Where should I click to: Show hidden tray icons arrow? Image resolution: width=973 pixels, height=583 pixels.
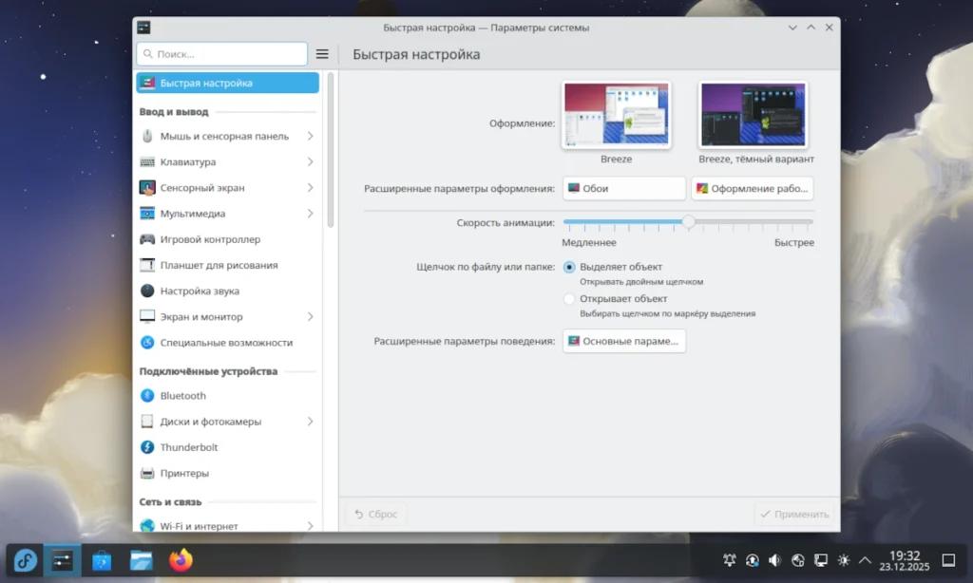coord(865,560)
